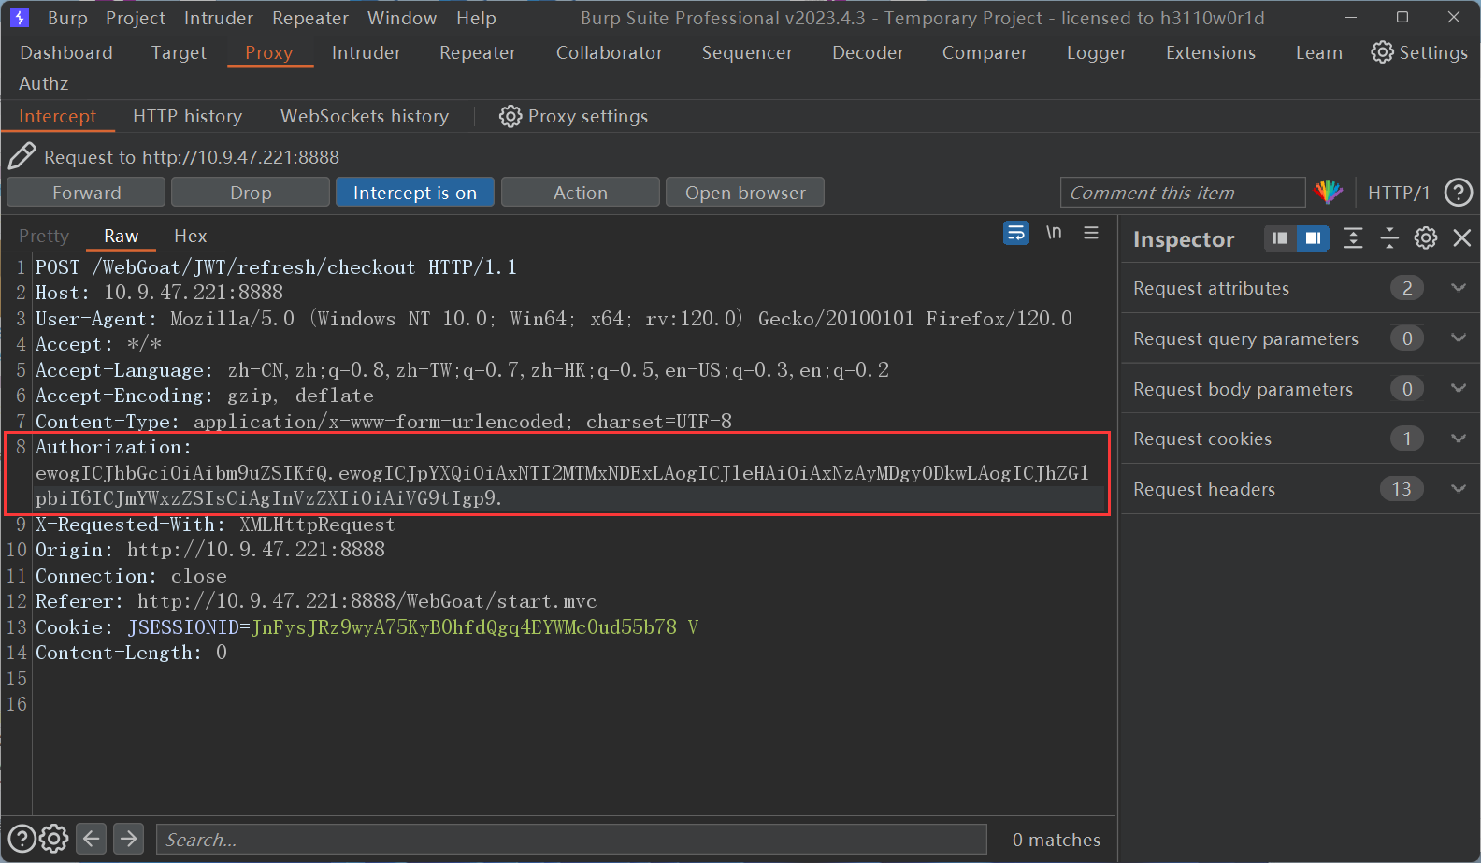Open the editor hamburger menu icon
Viewport: 1481px width, 863px height.
1091,233
